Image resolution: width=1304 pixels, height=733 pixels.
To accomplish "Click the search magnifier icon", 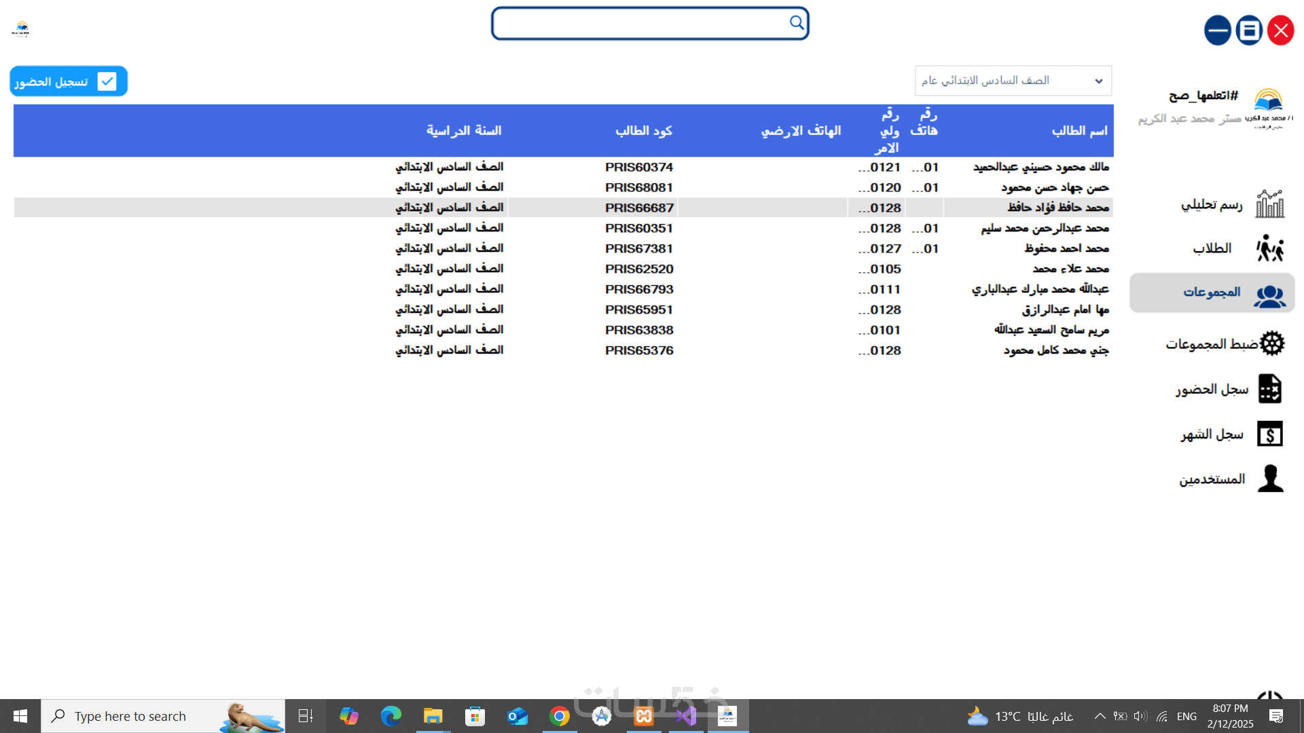I will click(797, 22).
